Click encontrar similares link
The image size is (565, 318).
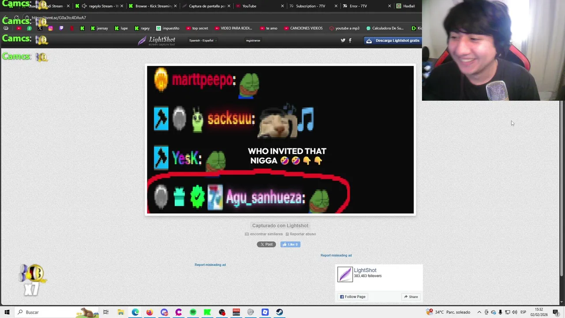click(x=264, y=234)
